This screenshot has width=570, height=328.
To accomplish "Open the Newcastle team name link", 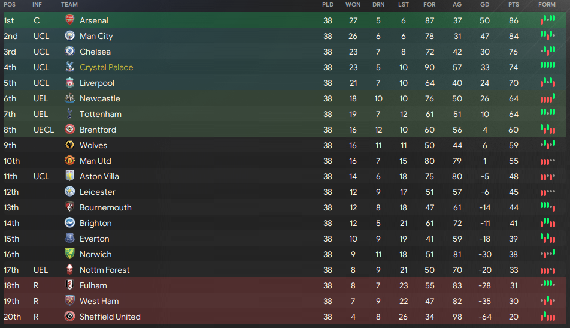I will pyautogui.click(x=99, y=98).
